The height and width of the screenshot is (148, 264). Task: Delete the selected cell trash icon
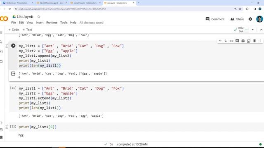click(255, 41)
